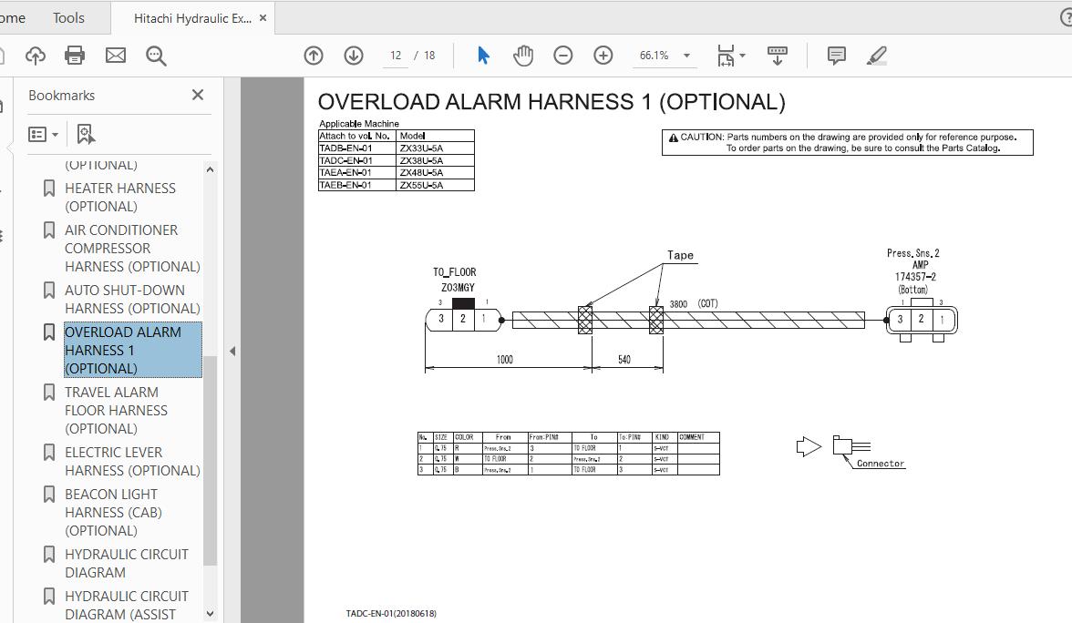Close the Bookmarks panel
Screen dimensions: 1072x623
[x=198, y=95]
